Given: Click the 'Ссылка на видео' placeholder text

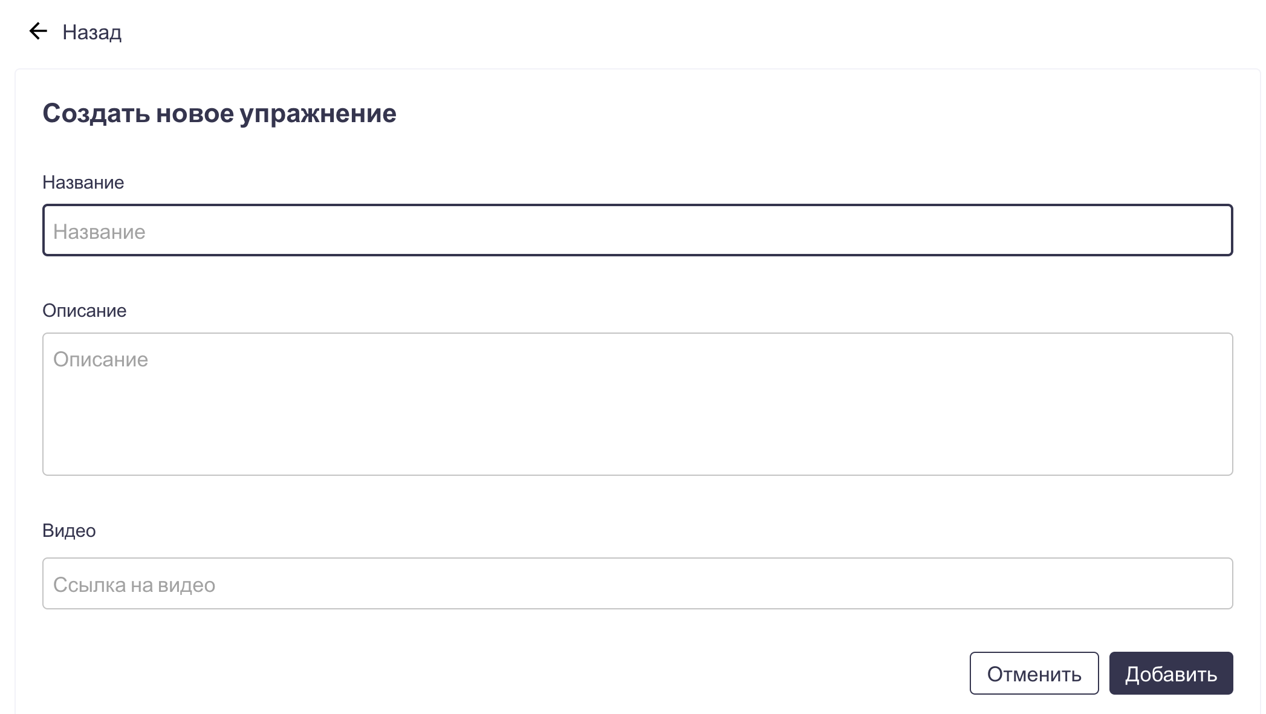Looking at the screenshot, I should pyautogui.click(x=134, y=585).
